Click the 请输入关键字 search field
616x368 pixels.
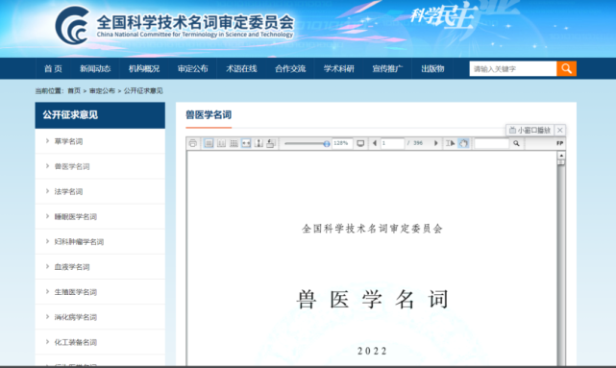513,69
